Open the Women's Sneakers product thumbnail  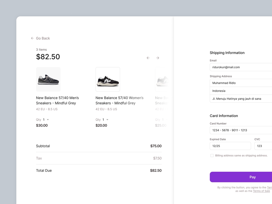(x=108, y=79)
